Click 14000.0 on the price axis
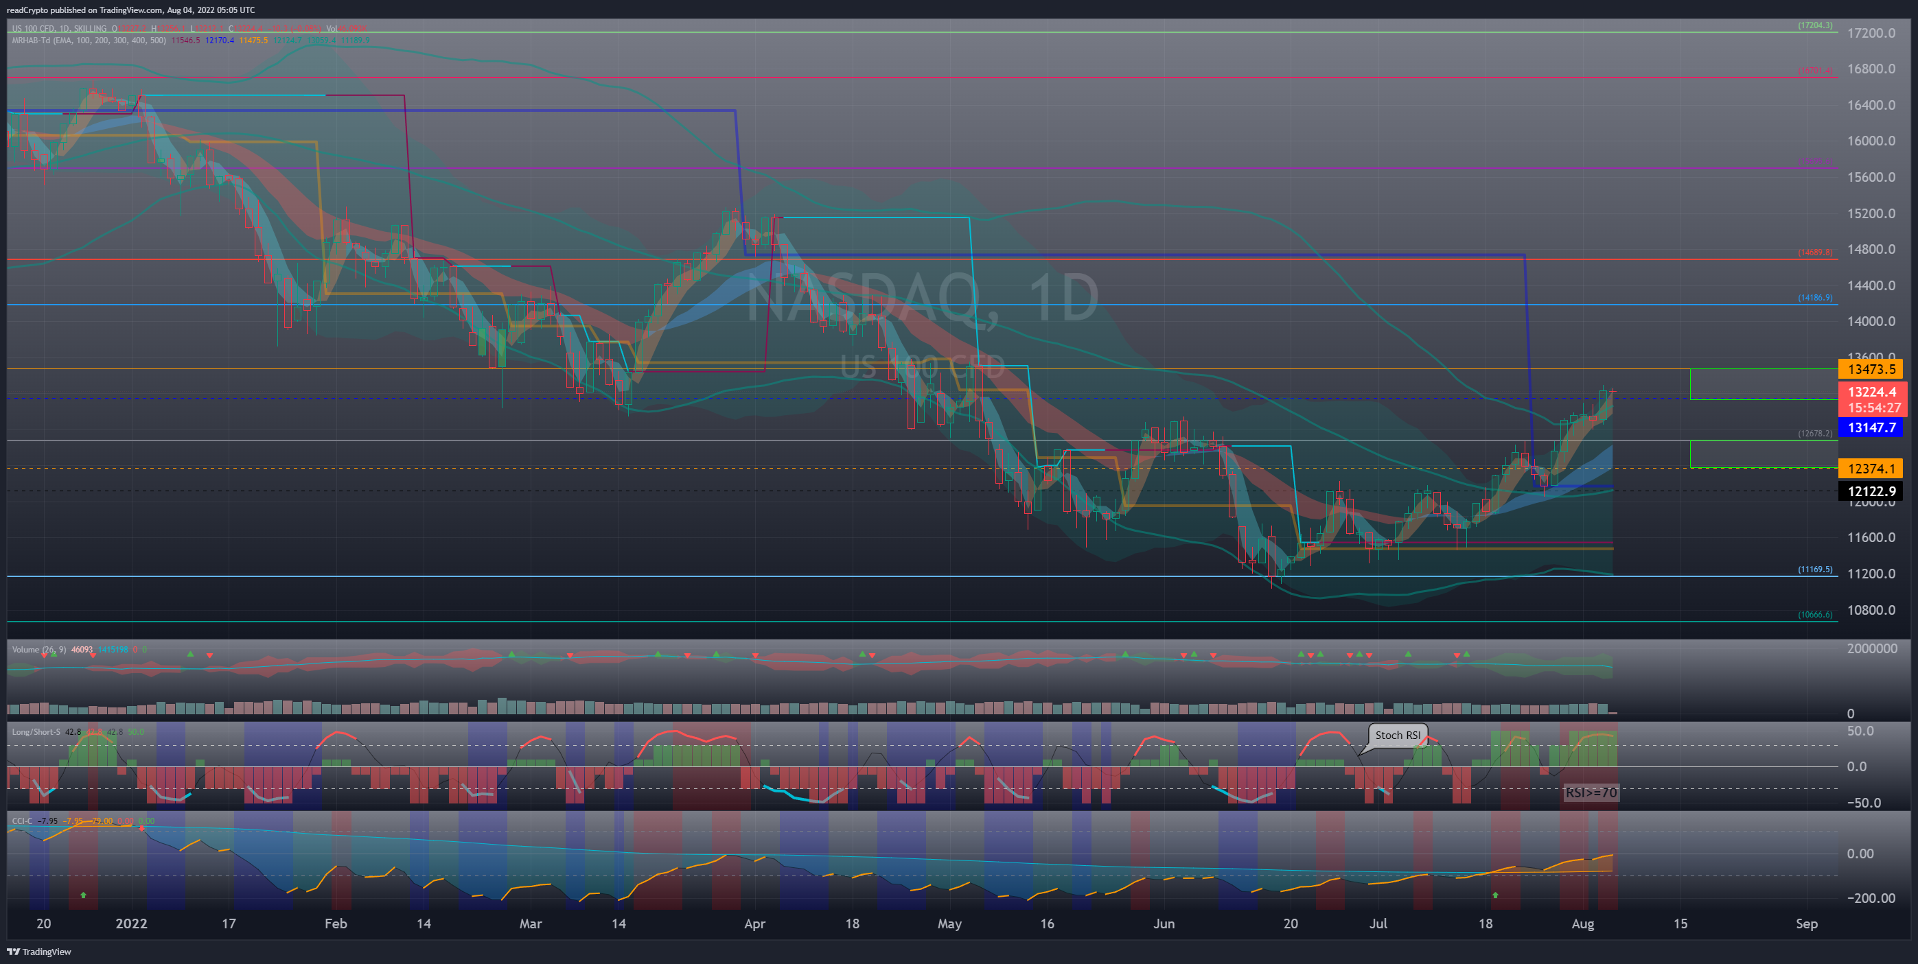The width and height of the screenshot is (1918, 964). pos(1871,322)
